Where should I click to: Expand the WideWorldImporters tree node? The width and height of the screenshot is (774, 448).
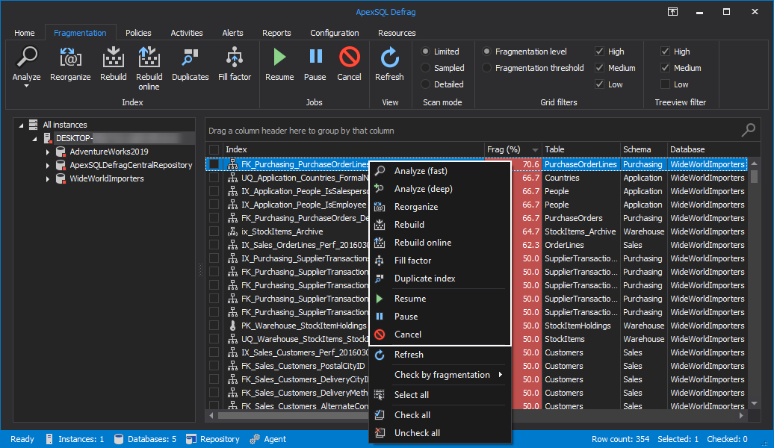point(47,178)
